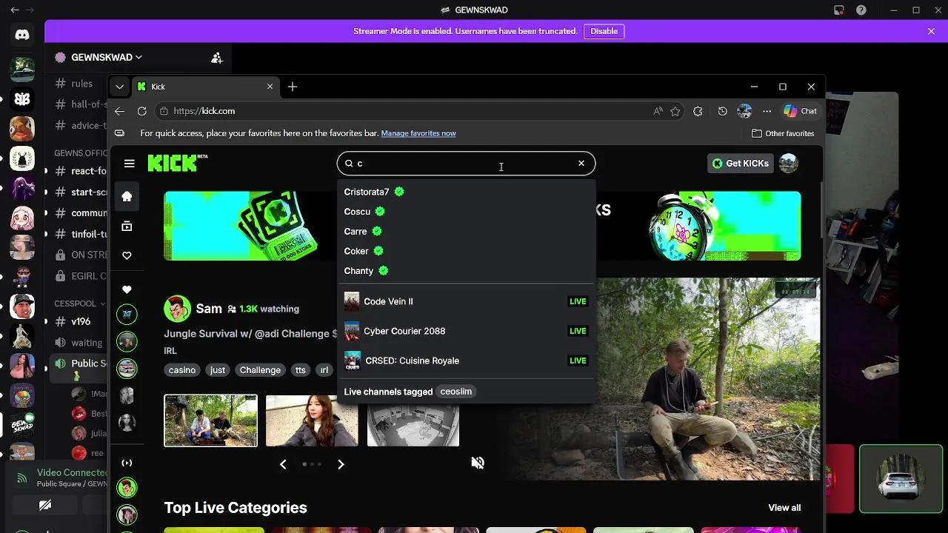Open the Kick profile avatar menu
Viewport: 948px width, 533px height.
click(x=789, y=164)
